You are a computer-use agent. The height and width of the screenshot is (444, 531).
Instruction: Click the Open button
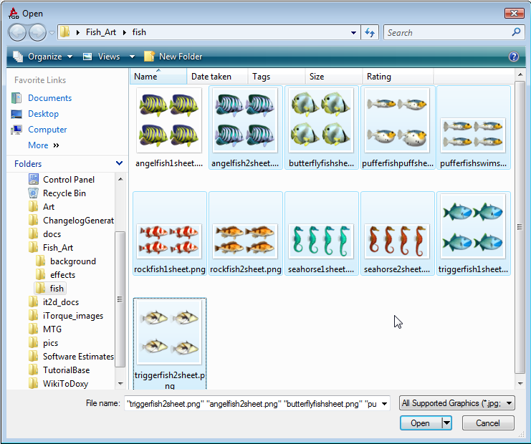420,423
